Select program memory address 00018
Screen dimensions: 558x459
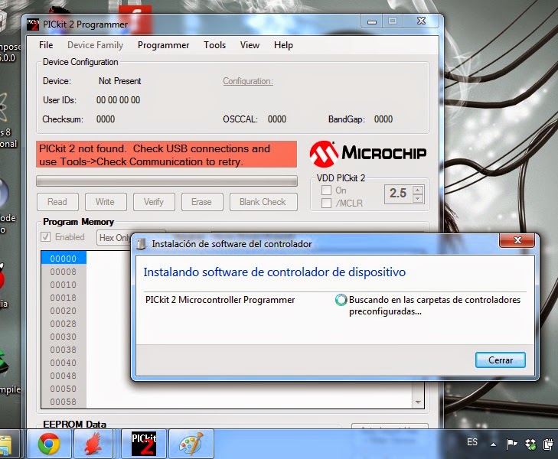64,298
